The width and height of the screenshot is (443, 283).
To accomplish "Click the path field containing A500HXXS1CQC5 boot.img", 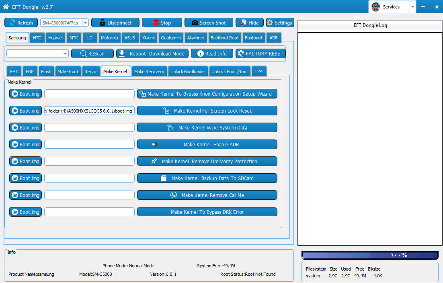I will 89,111.
